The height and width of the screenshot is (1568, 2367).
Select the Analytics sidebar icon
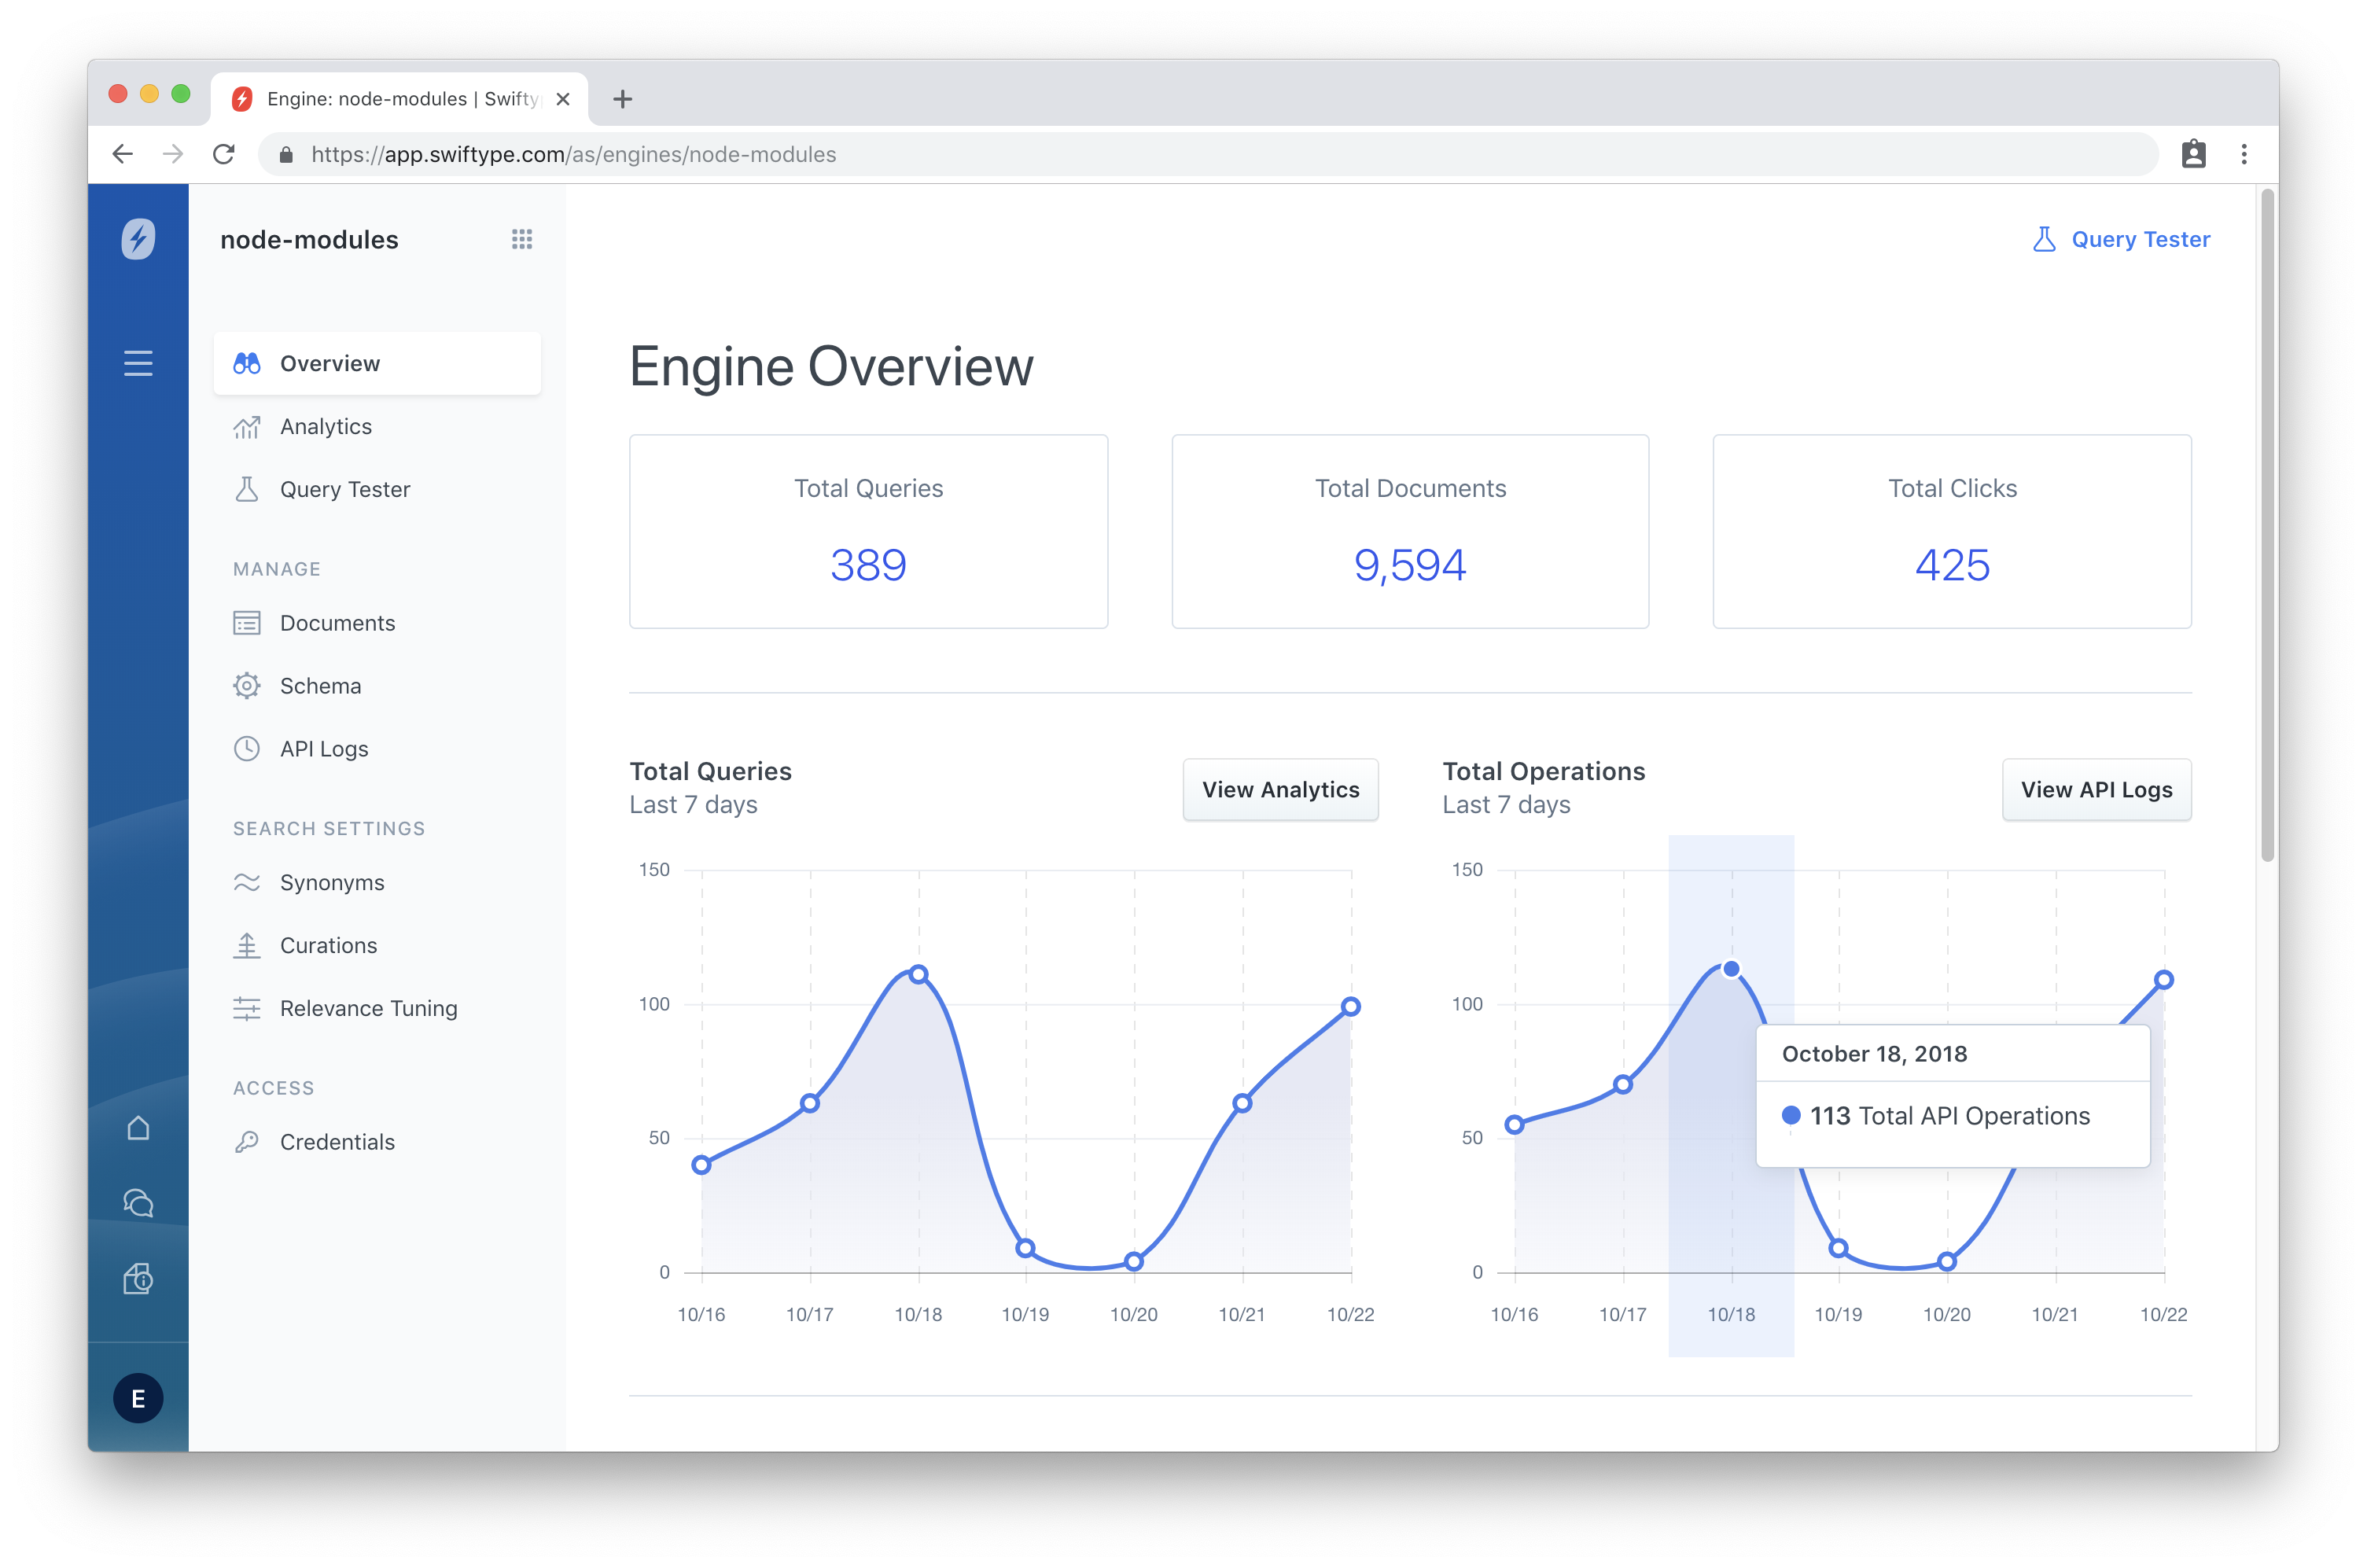pyautogui.click(x=247, y=425)
